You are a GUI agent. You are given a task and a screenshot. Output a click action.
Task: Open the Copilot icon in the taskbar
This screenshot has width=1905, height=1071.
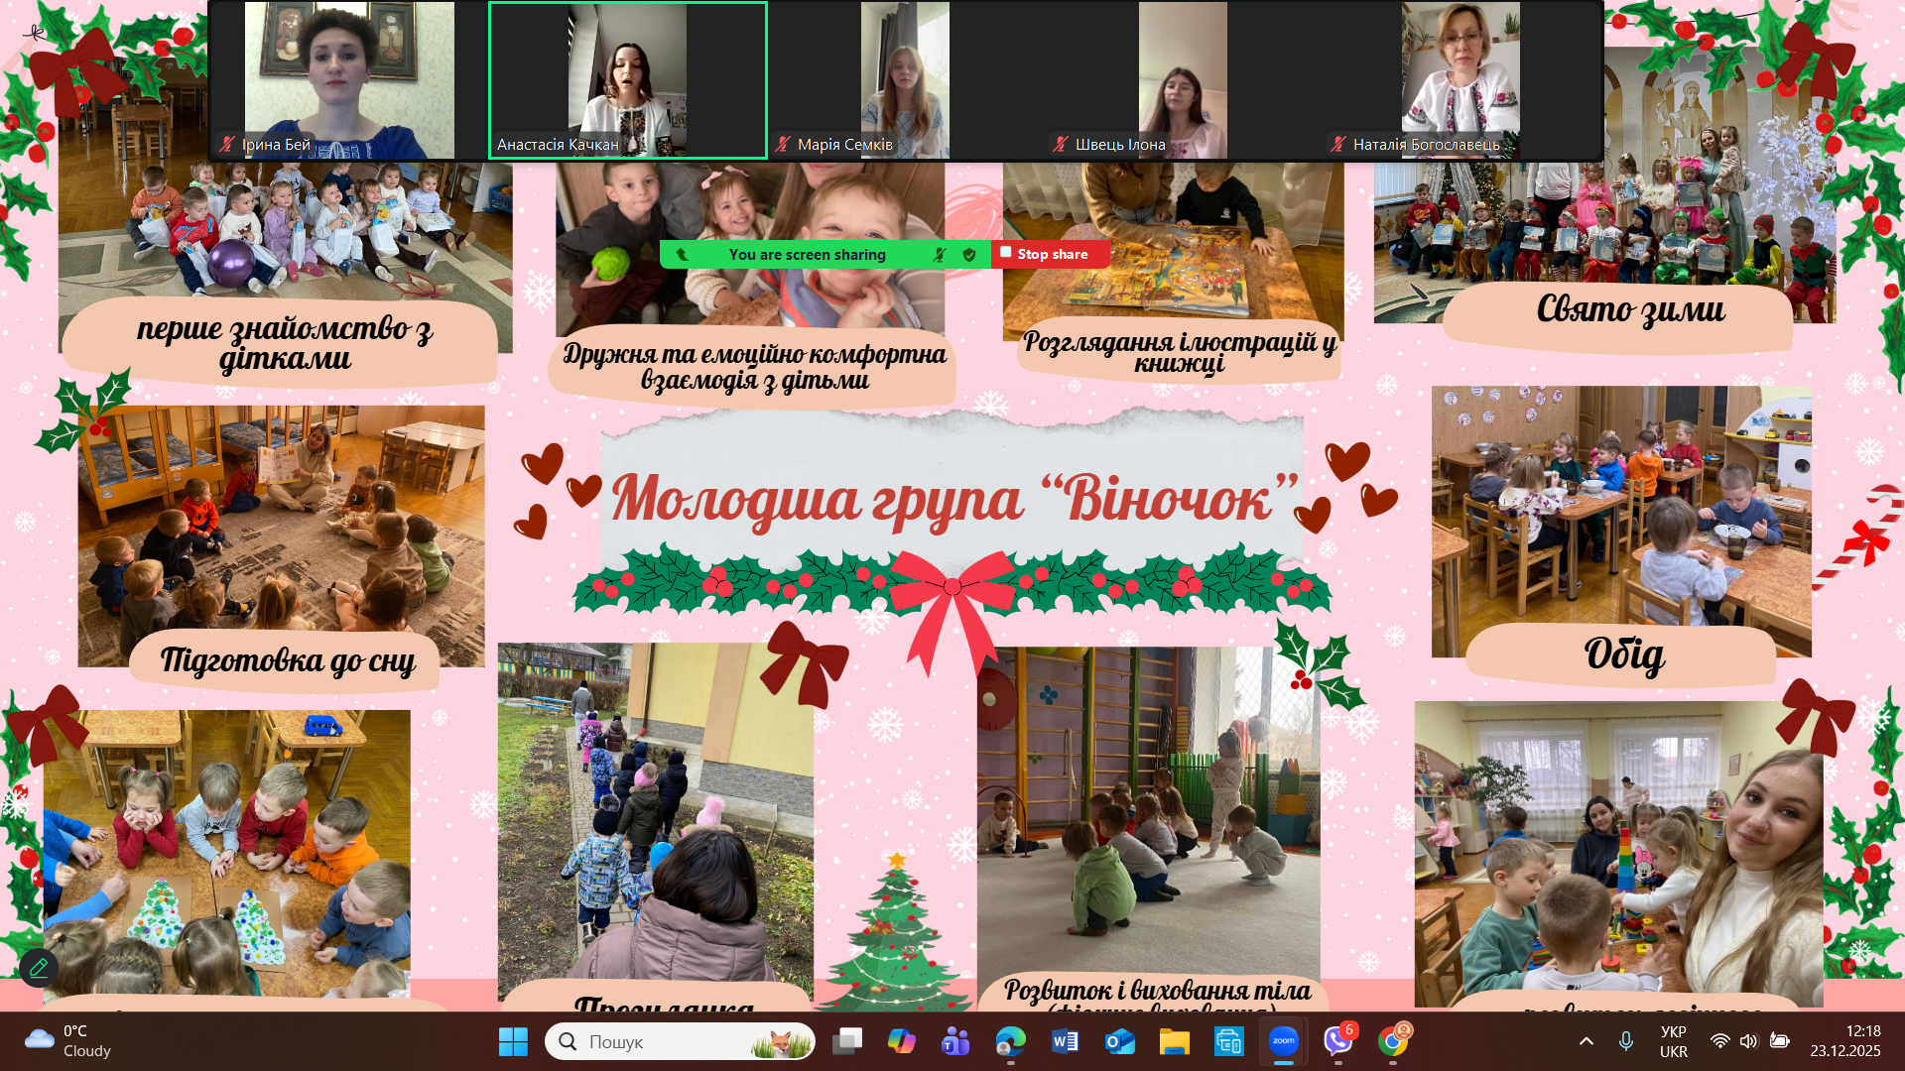[901, 1041]
